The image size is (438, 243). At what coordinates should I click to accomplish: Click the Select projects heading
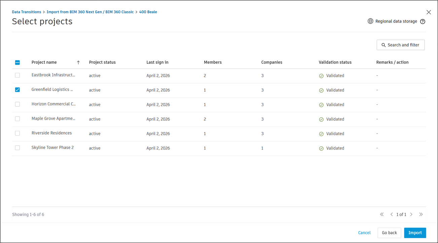click(42, 21)
